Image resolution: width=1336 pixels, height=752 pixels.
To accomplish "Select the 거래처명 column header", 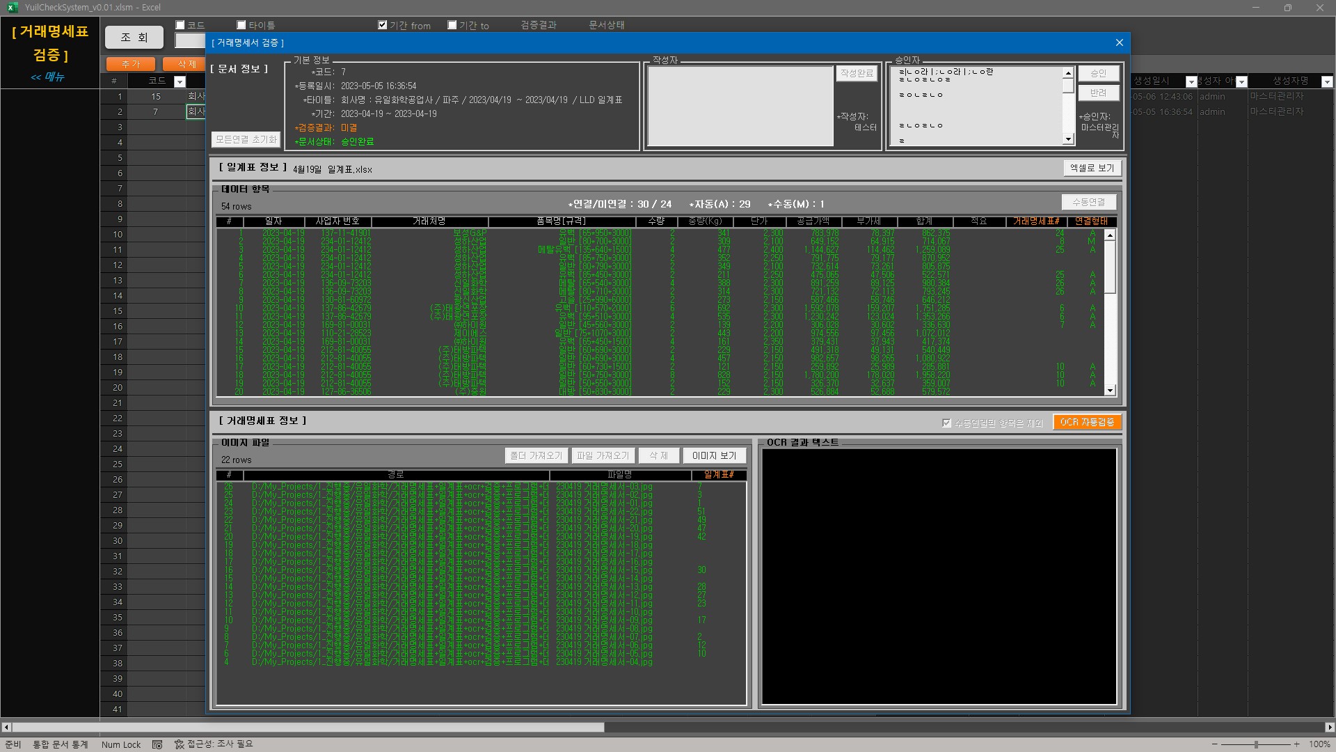I will click(429, 221).
